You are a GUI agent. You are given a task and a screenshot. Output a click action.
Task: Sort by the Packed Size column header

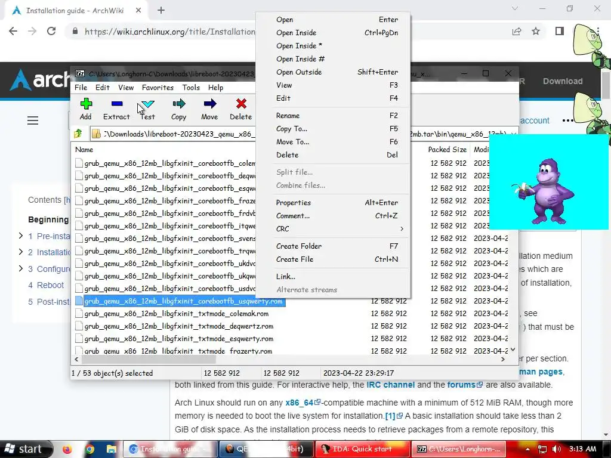[x=447, y=150]
